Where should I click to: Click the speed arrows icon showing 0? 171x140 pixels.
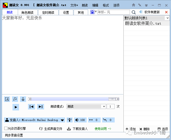91,120
